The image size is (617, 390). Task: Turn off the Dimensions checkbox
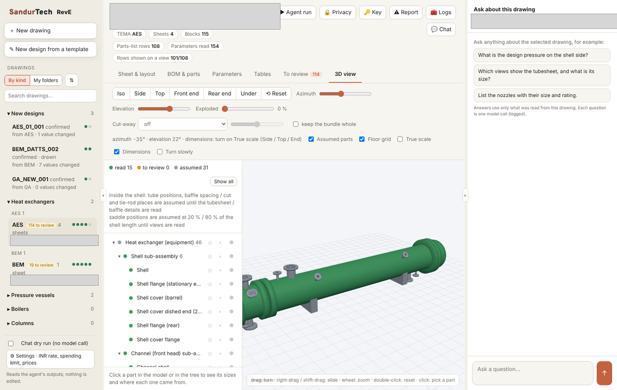point(117,152)
